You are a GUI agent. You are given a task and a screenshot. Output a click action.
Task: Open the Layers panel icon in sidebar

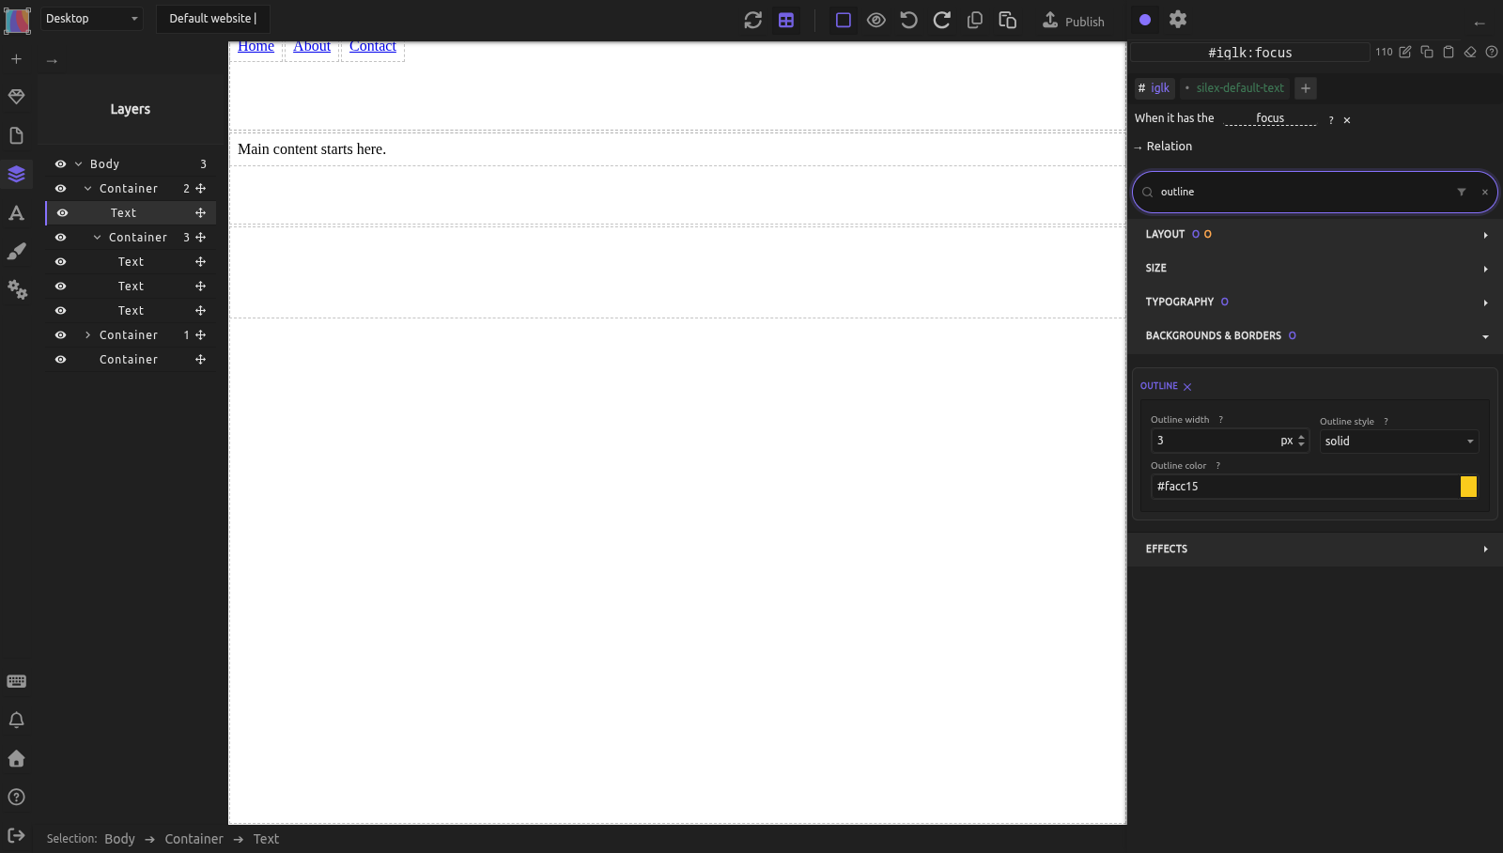16,174
